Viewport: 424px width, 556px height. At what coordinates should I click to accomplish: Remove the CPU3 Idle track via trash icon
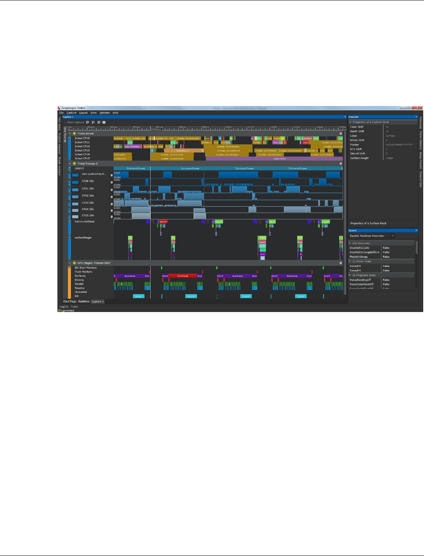pos(112,204)
